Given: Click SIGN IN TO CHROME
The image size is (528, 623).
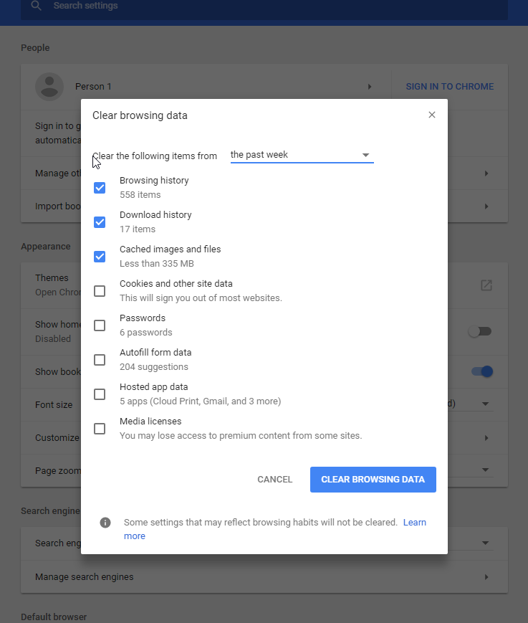Looking at the screenshot, I should click(450, 87).
